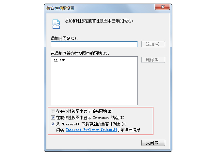222x155 pixels.
Task: Close dialog with the red X button
Action: [162, 7]
